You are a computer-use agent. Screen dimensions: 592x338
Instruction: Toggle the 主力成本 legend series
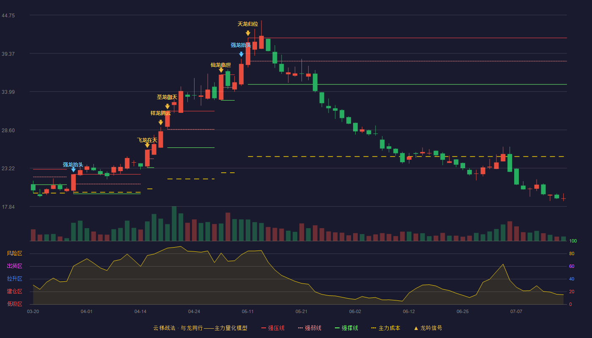coord(385,328)
